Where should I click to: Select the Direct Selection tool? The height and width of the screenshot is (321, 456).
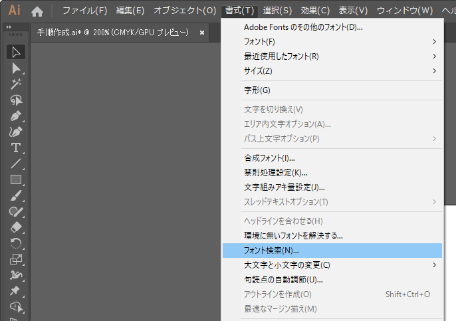(16, 68)
